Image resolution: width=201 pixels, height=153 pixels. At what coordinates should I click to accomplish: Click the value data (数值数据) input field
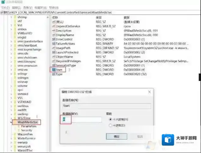82,119
